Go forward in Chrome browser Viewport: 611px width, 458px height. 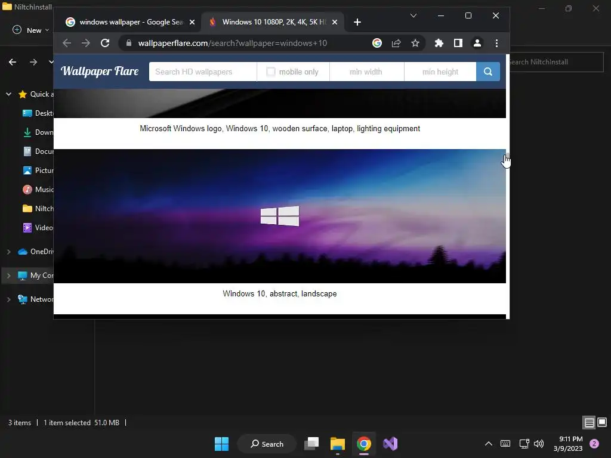[86, 43]
